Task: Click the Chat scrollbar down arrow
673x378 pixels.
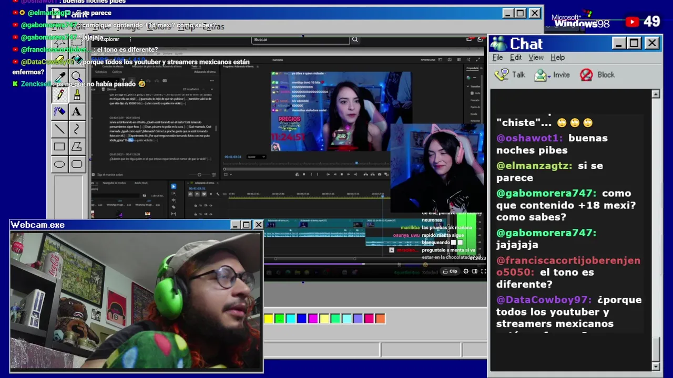Action: (656, 366)
